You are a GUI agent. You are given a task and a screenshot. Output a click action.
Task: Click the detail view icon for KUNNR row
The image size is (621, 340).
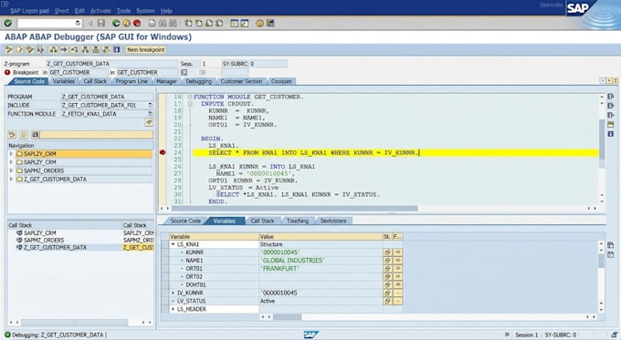pyautogui.click(x=387, y=252)
